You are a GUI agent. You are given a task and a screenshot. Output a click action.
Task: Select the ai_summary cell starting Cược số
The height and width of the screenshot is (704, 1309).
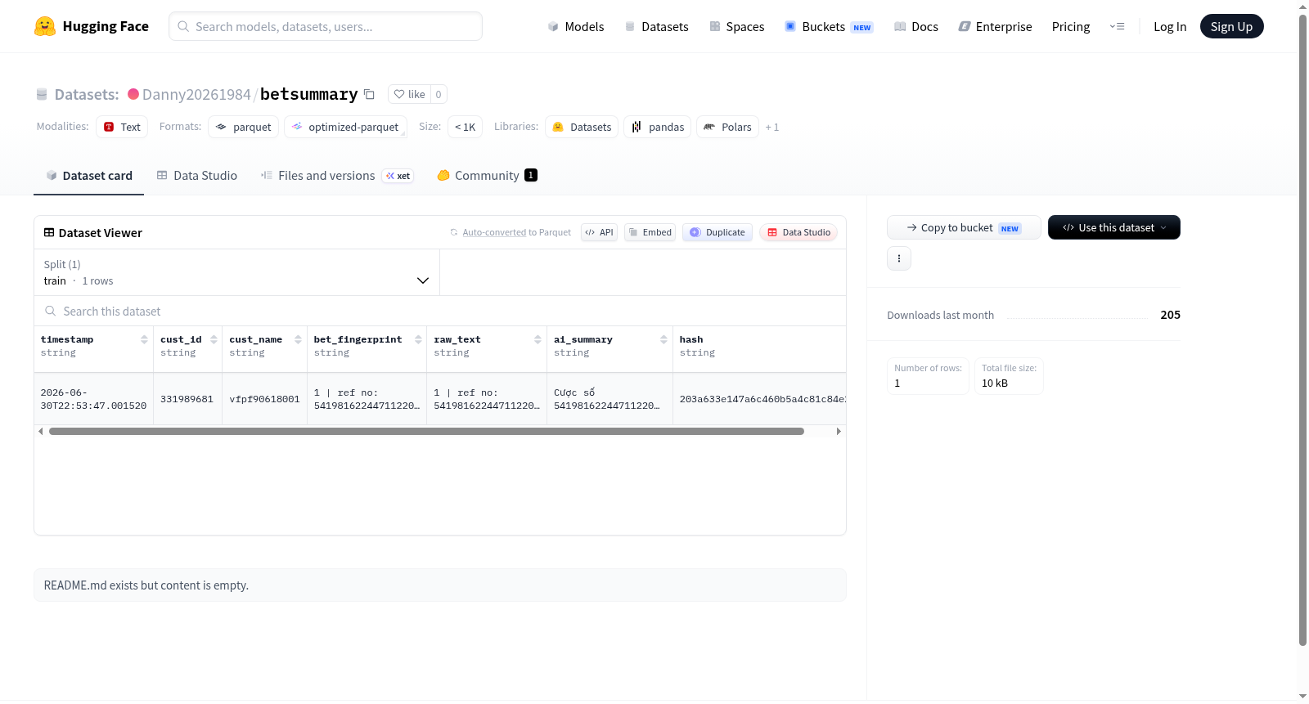609,399
